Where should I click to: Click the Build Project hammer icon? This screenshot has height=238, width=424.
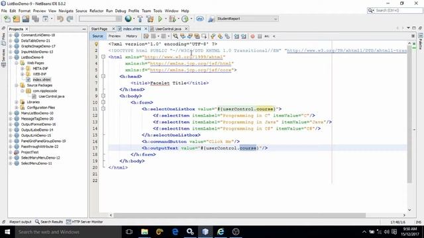(x=140, y=19)
